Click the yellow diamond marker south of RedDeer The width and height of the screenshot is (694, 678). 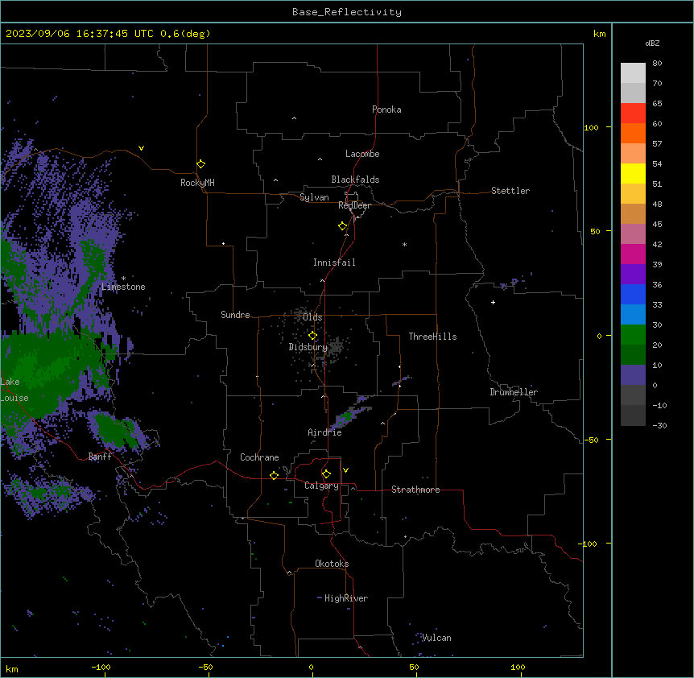pos(343,226)
